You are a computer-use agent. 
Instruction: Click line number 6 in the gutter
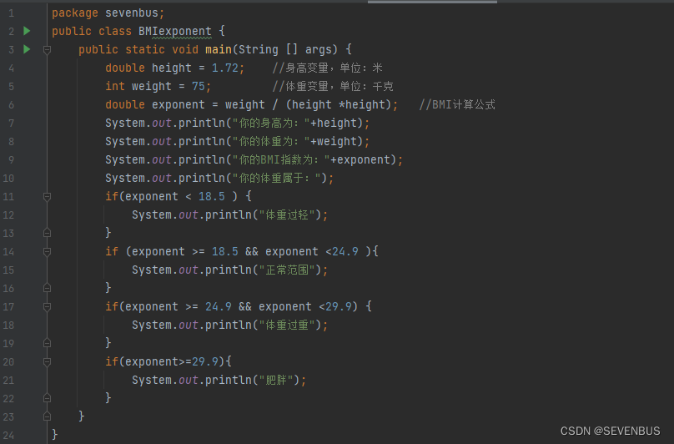click(11, 104)
